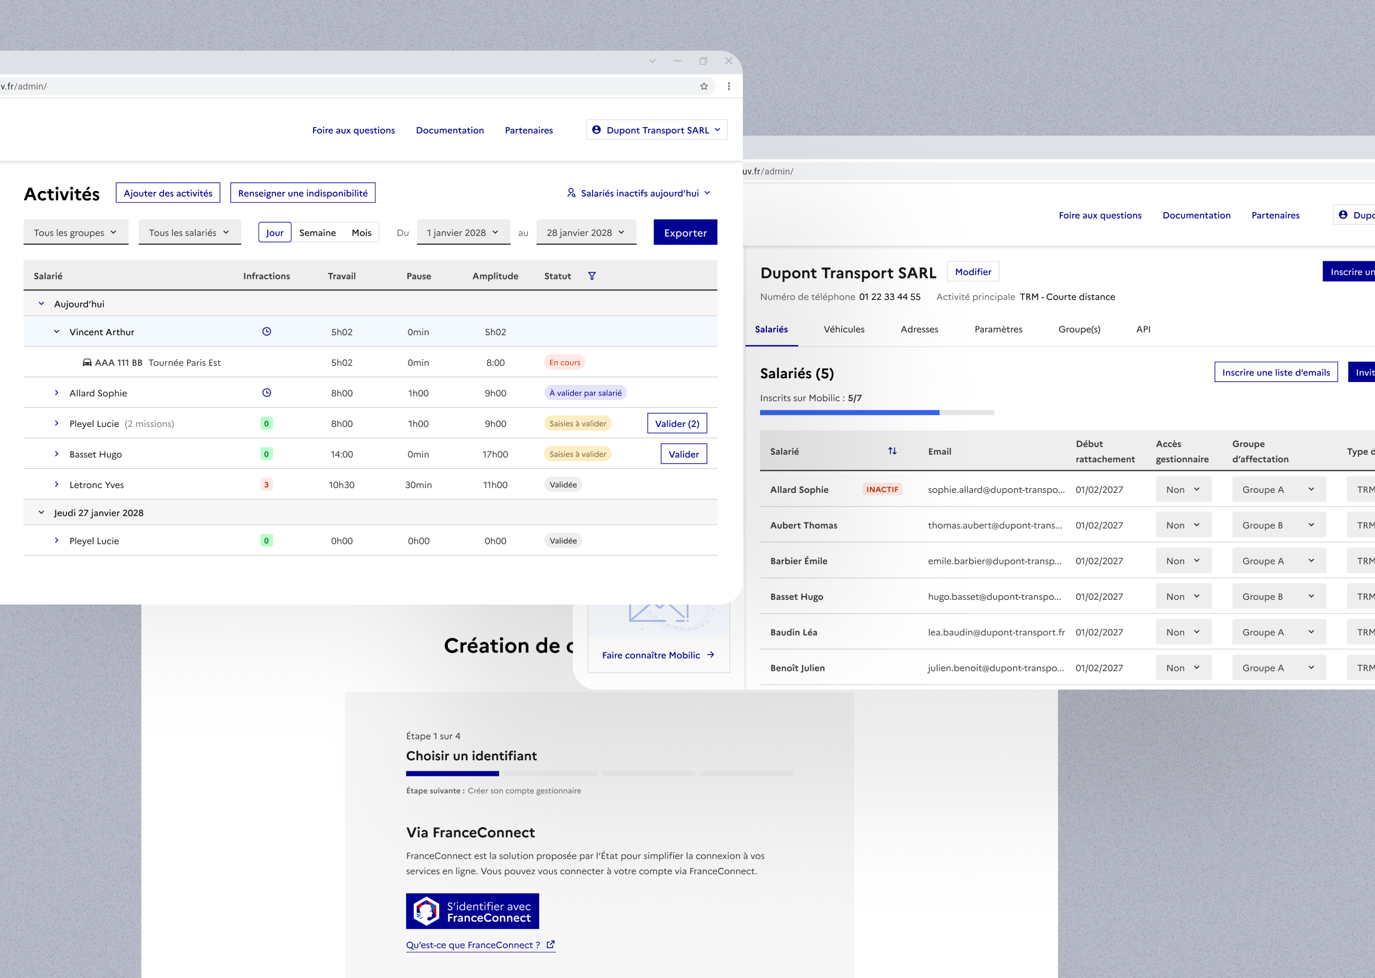
Task: Click the Statut column filter icon
Action: point(592,276)
